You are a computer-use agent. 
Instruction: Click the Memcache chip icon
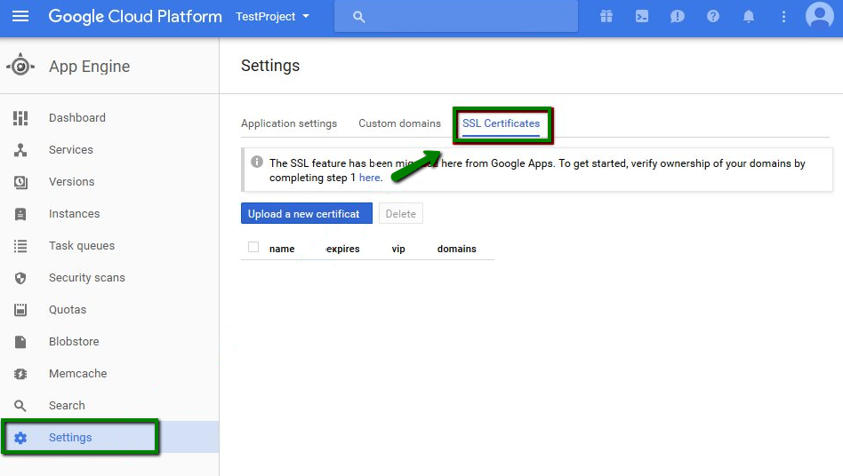[20, 374]
